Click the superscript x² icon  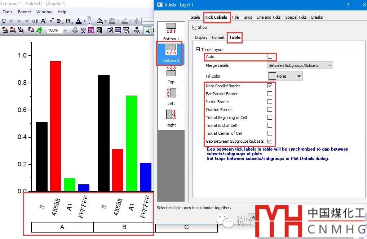coord(12,21)
